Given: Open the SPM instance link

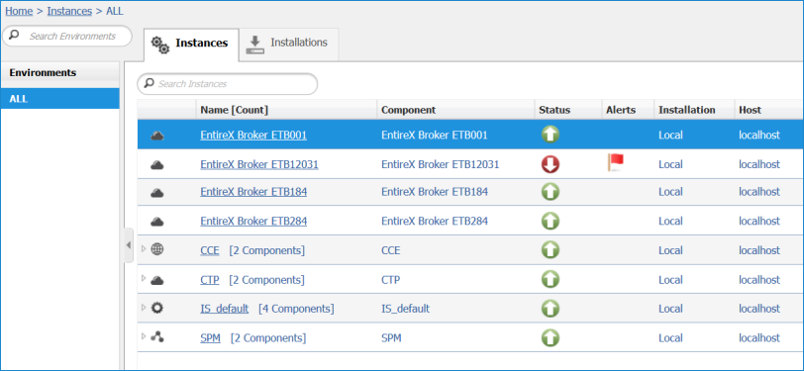Looking at the screenshot, I should click(x=210, y=338).
